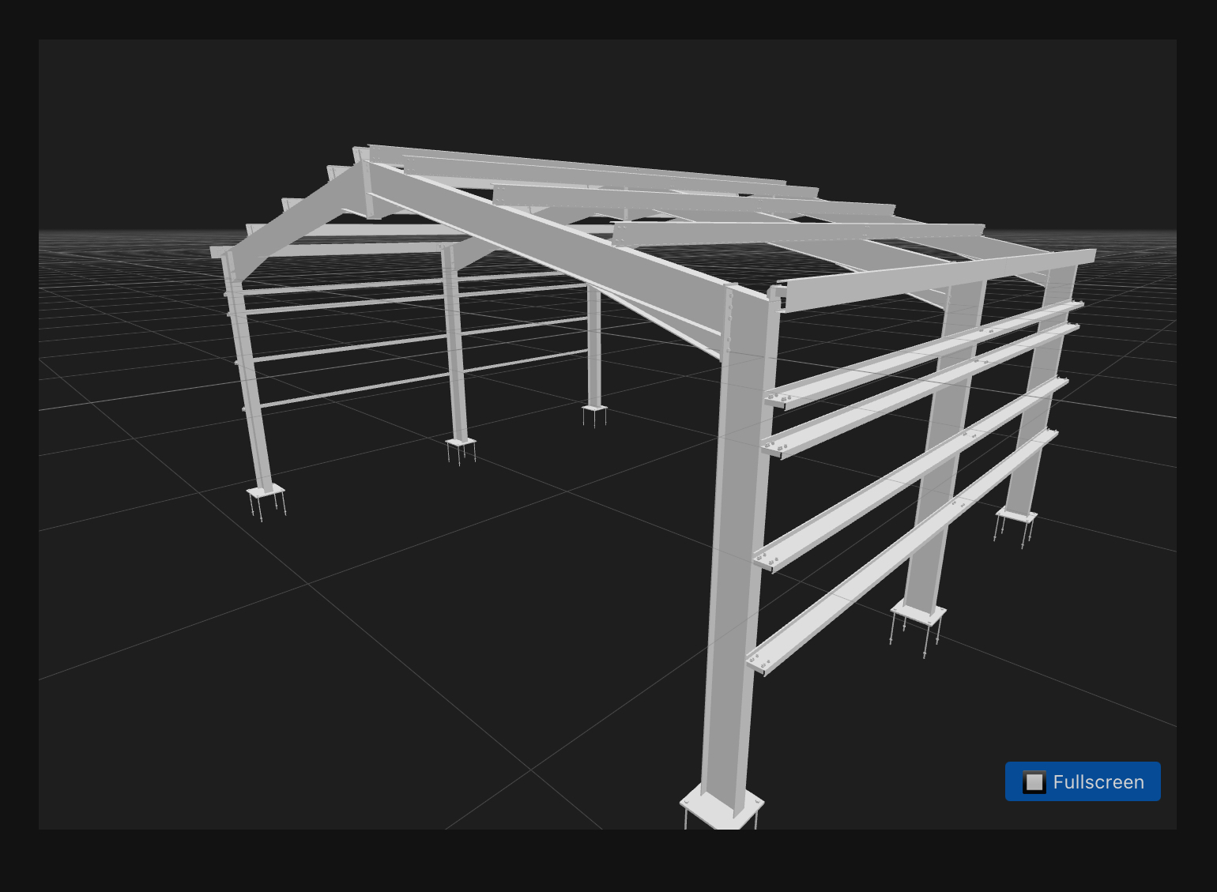Image resolution: width=1217 pixels, height=892 pixels.
Task: Click bolted end of lowest right girt
Action: coord(759,662)
